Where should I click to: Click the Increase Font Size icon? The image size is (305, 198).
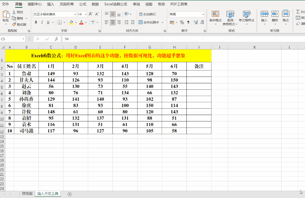tap(91, 14)
